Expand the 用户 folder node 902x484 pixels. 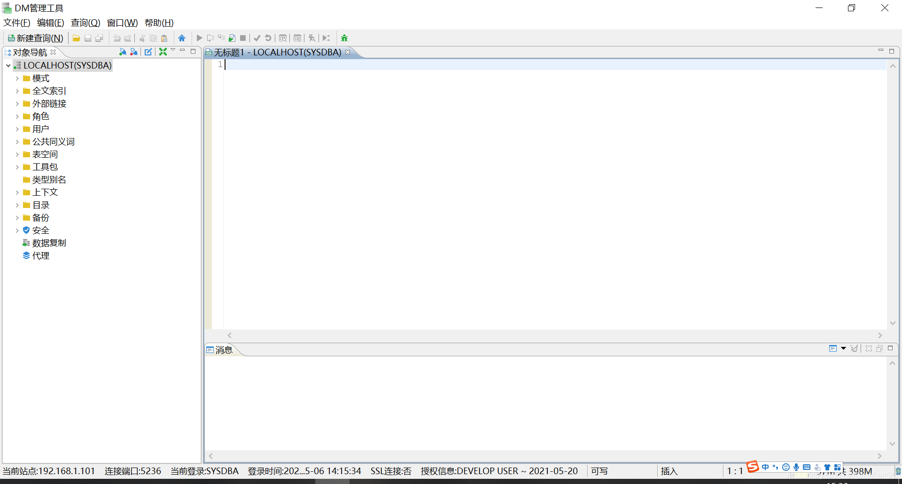(17, 129)
